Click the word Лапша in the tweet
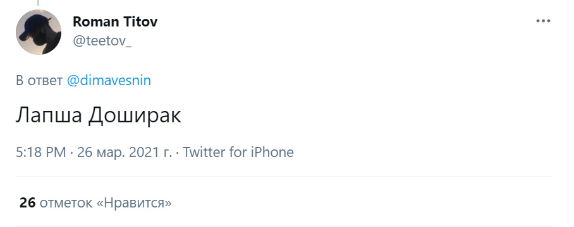This screenshot has height=227, width=574. 49,115
